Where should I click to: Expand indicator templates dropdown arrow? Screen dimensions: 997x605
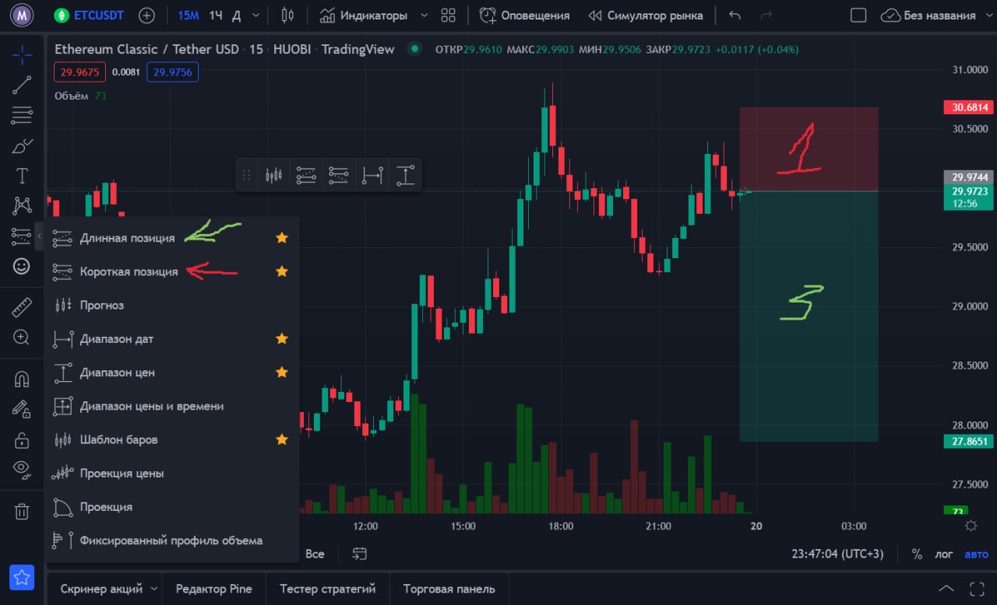424,16
